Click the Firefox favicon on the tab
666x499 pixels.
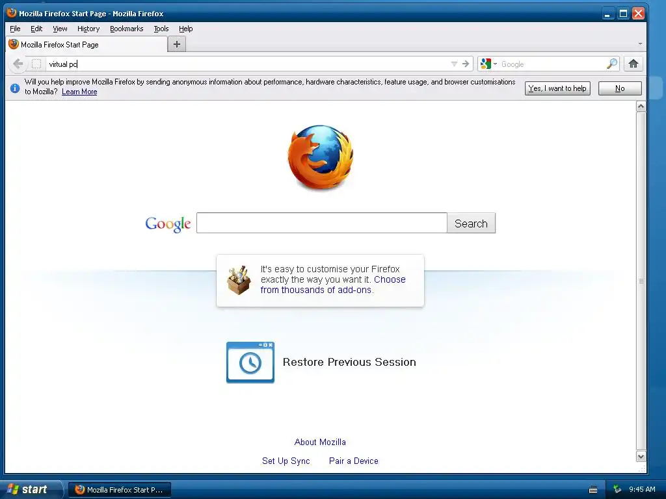(x=14, y=44)
